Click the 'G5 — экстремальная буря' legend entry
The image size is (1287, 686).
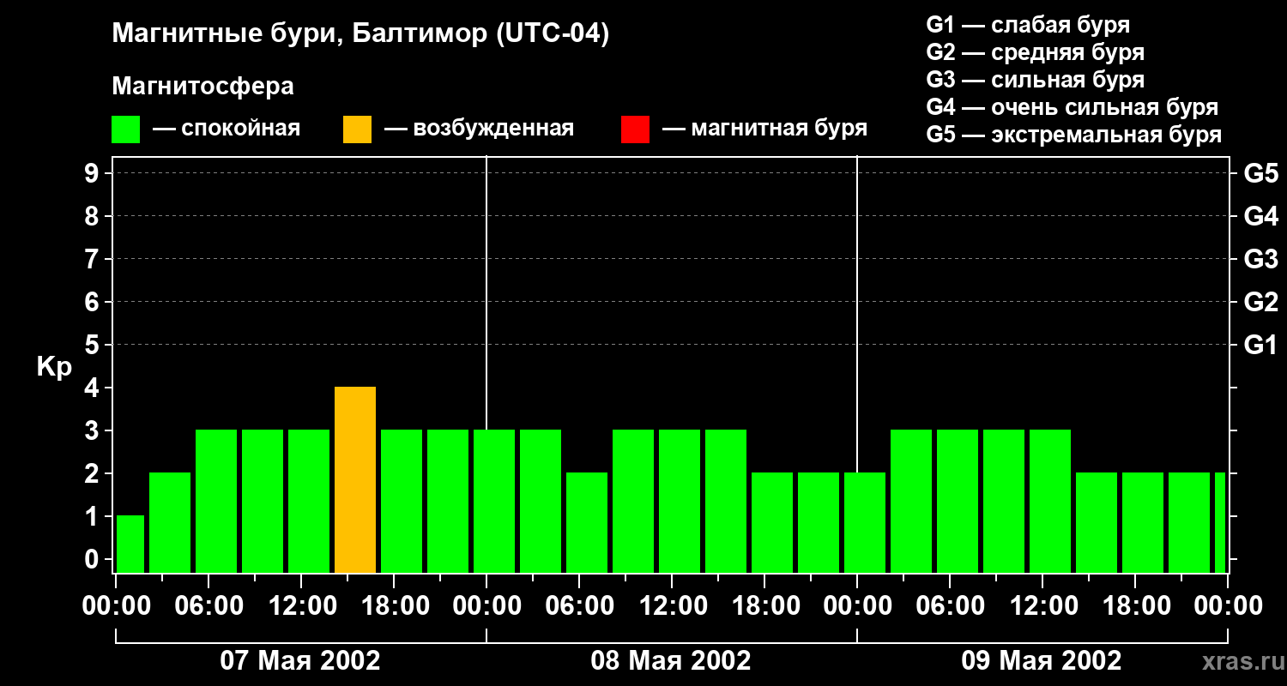click(x=1073, y=135)
